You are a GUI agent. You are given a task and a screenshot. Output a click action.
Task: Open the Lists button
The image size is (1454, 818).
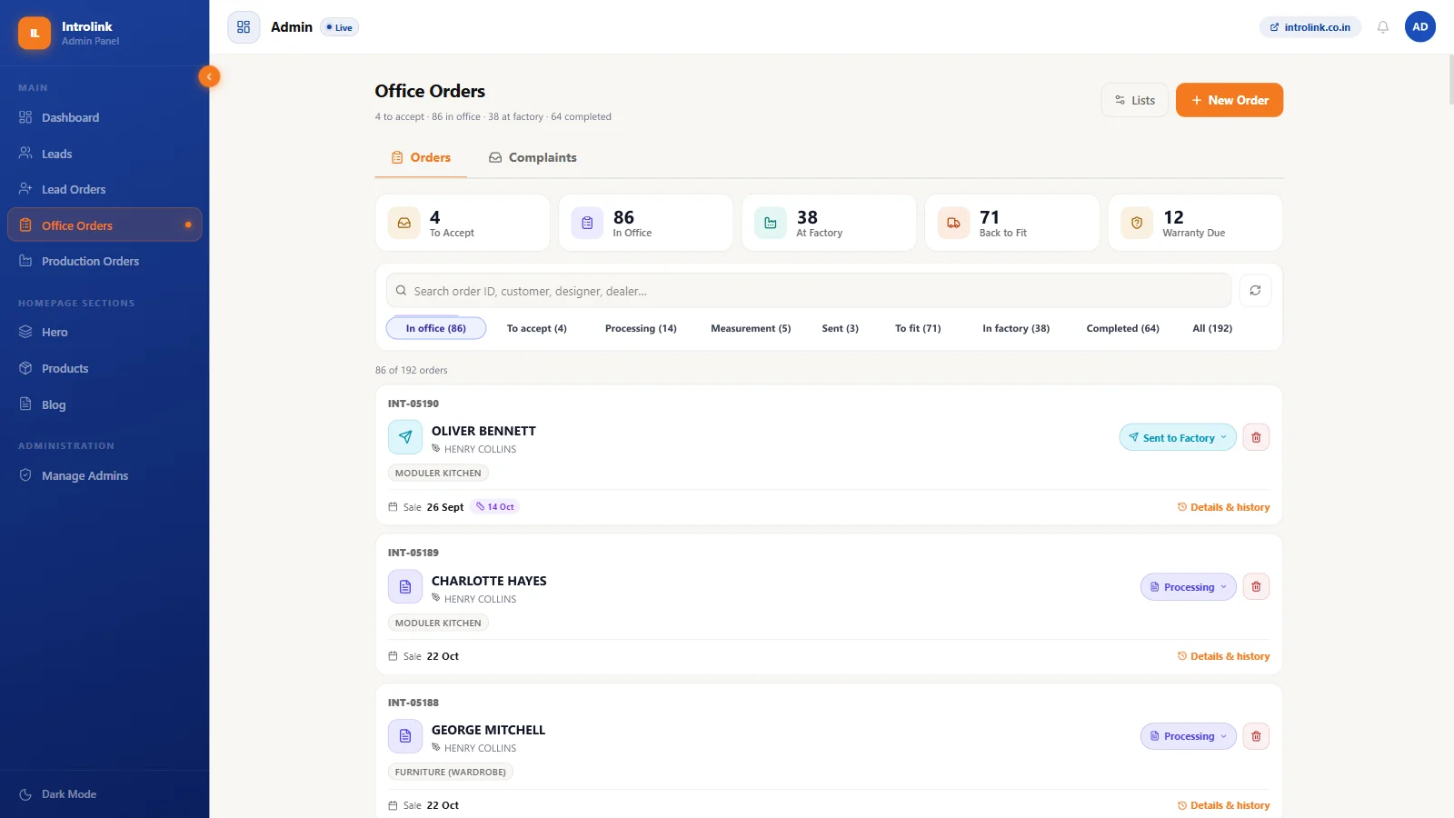click(1135, 100)
